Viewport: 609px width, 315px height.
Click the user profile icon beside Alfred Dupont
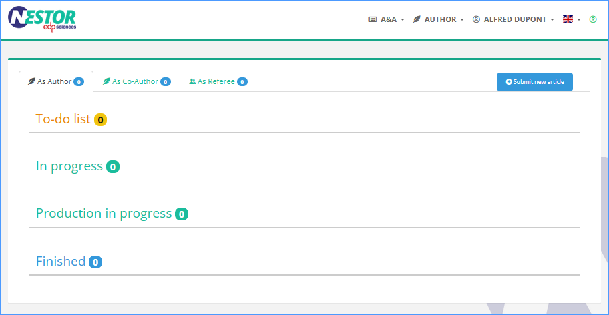coord(476,19)
